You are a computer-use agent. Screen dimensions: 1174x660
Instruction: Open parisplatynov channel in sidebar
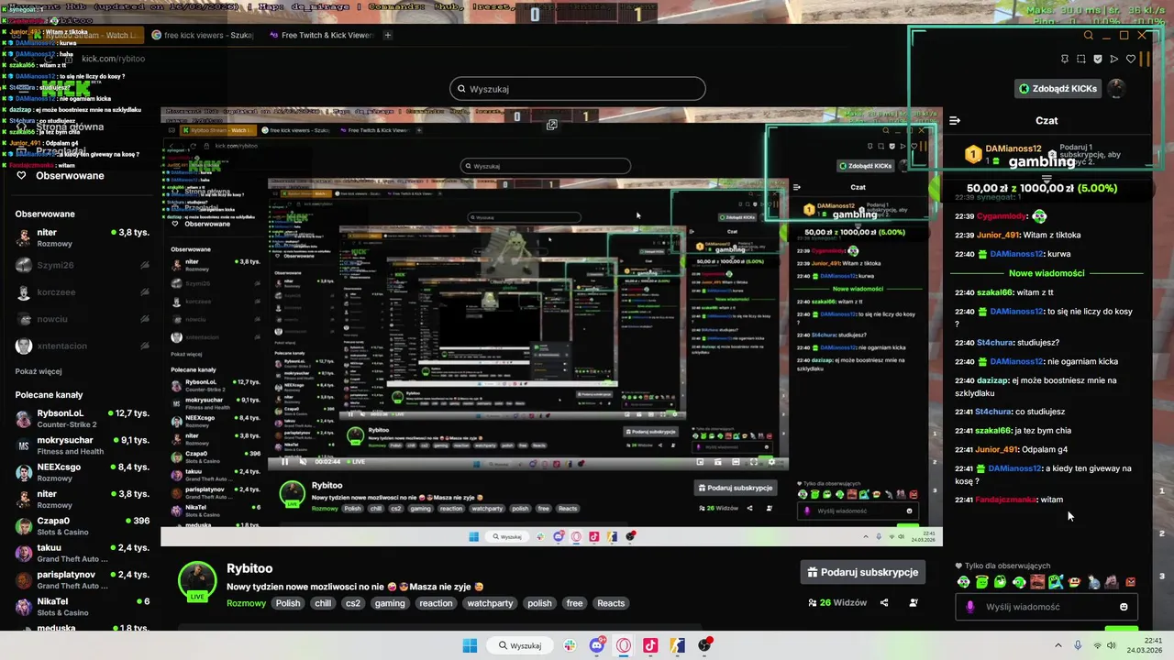coord(83,579)
